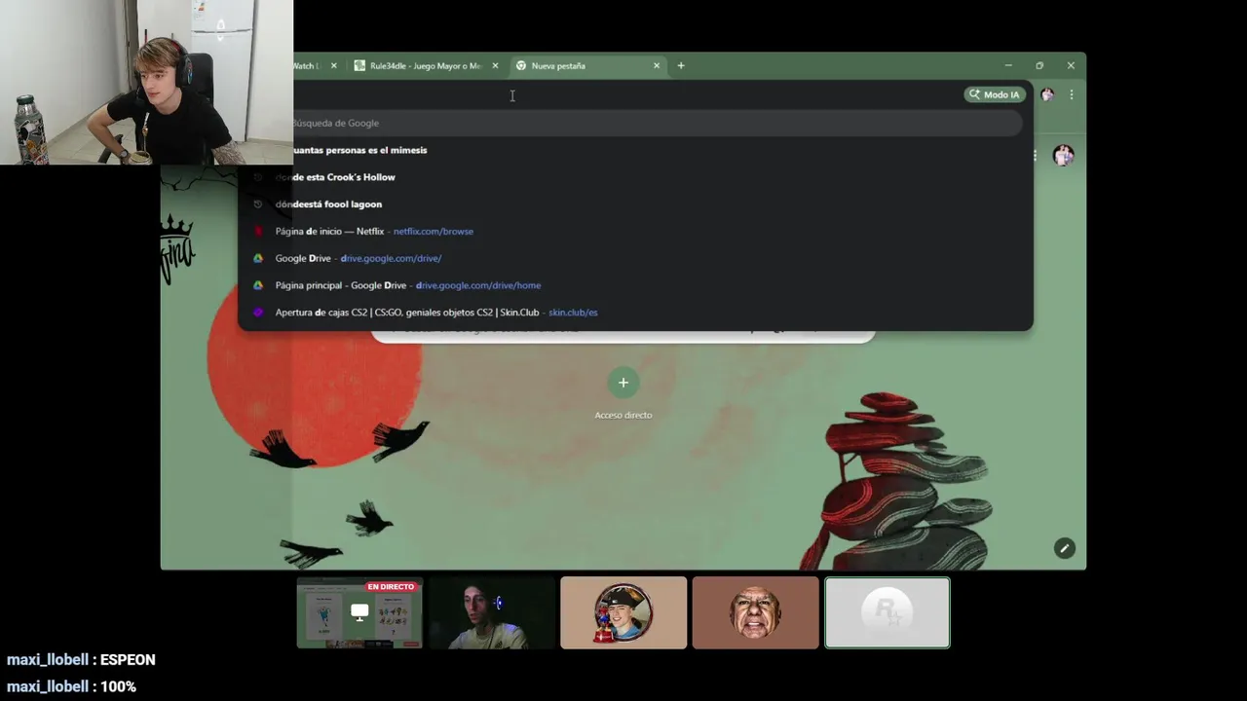This screenshot has height=701, width=1247.
Task: Open the Google Drive drive.google.com/drive/ suggestion
Action: coord(635,258)
